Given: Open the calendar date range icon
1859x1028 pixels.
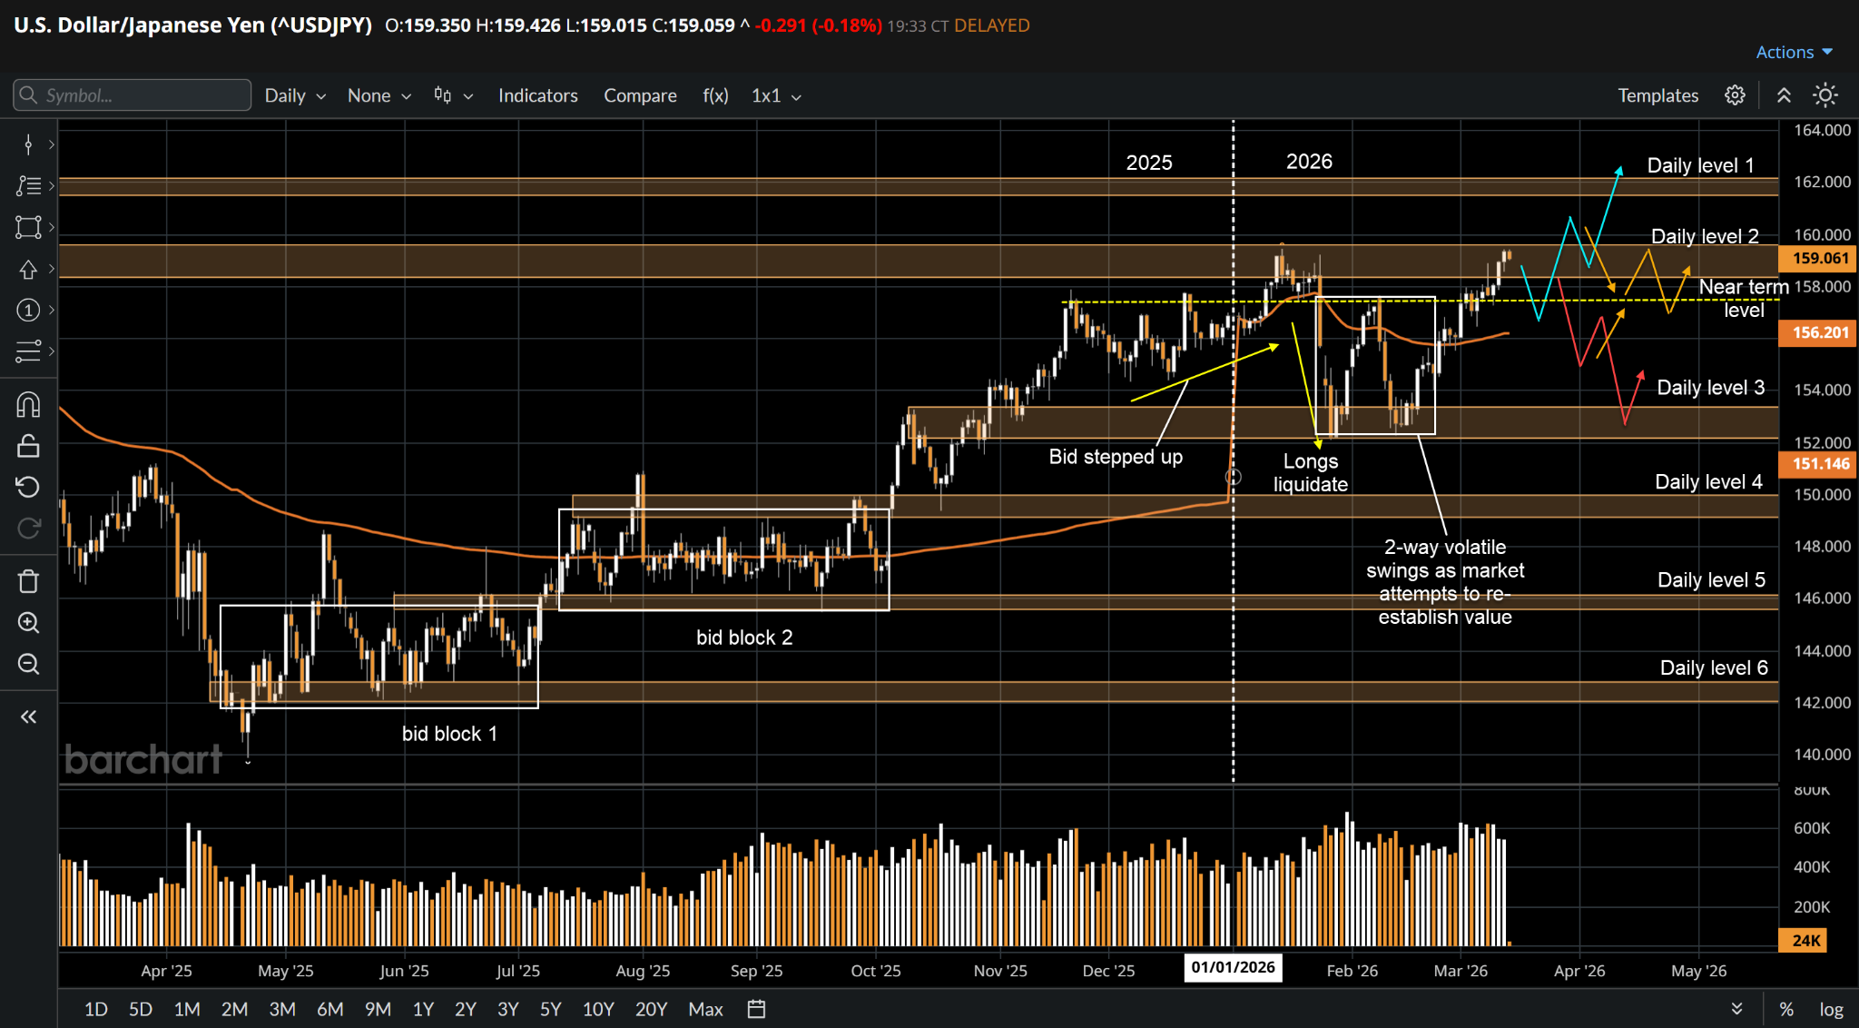Looking at the screenshot, I should (x=756, y=1009).
